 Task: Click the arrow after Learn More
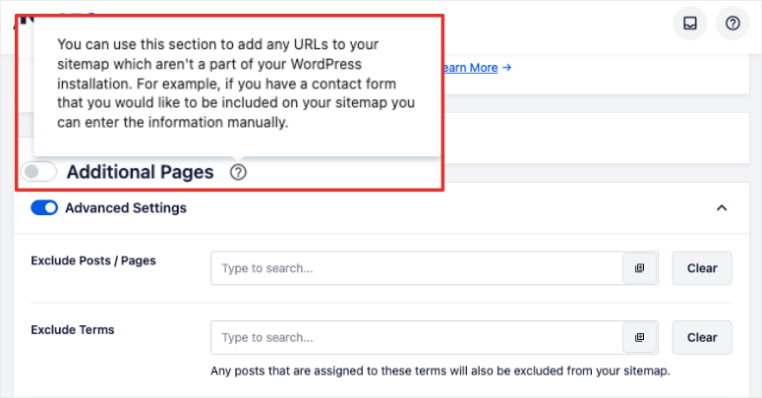click(507, 68)
